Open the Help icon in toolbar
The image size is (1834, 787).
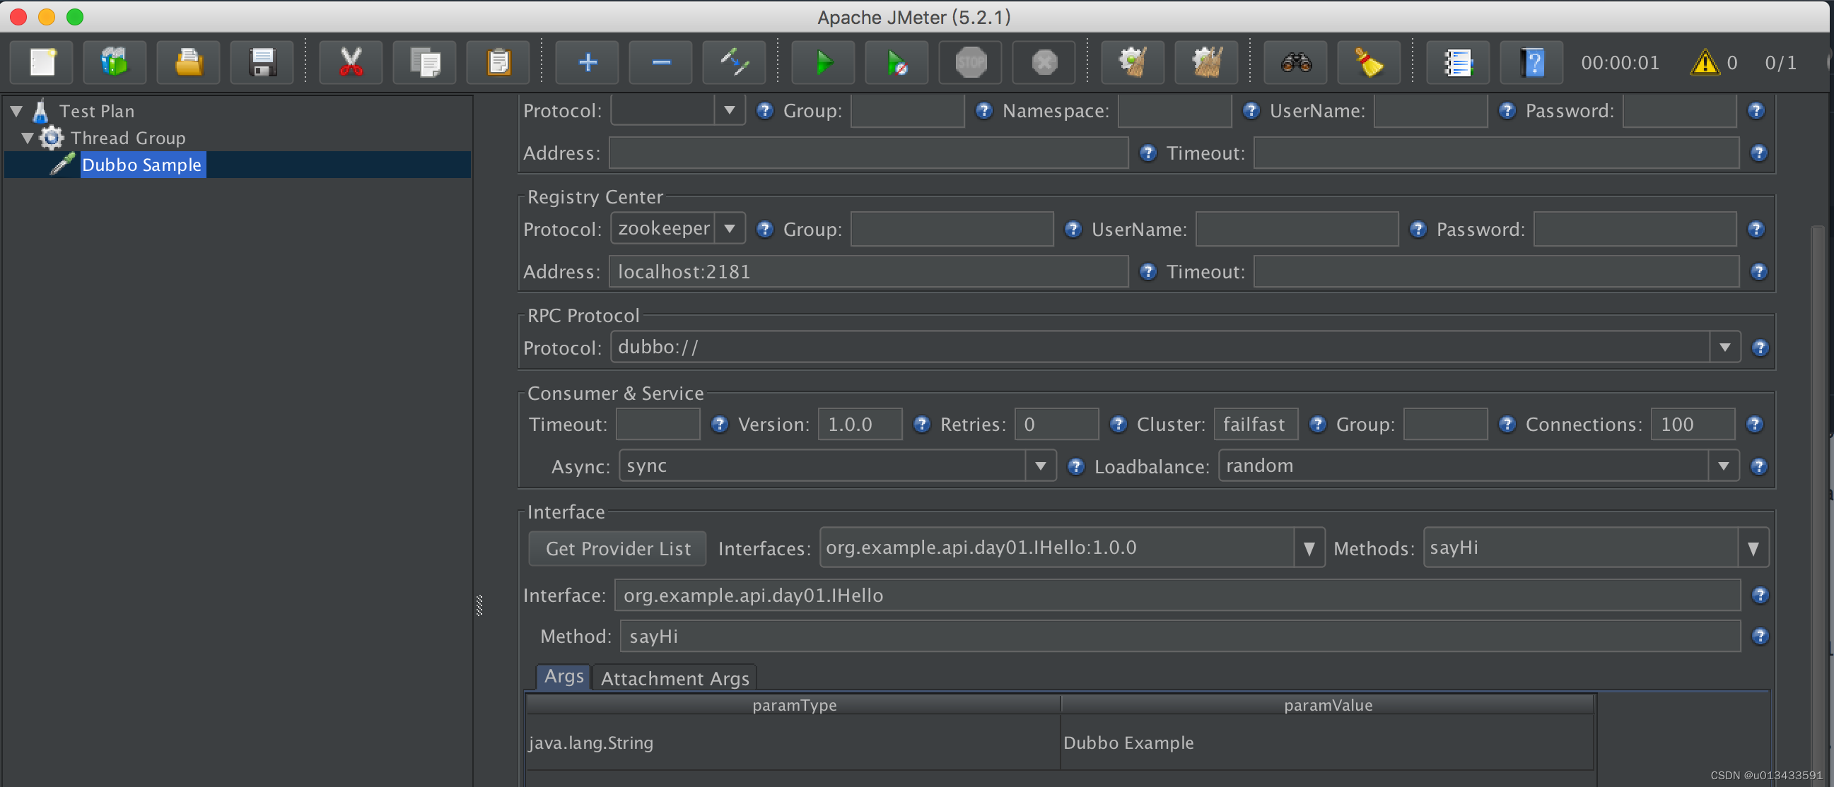point(1532,63)
